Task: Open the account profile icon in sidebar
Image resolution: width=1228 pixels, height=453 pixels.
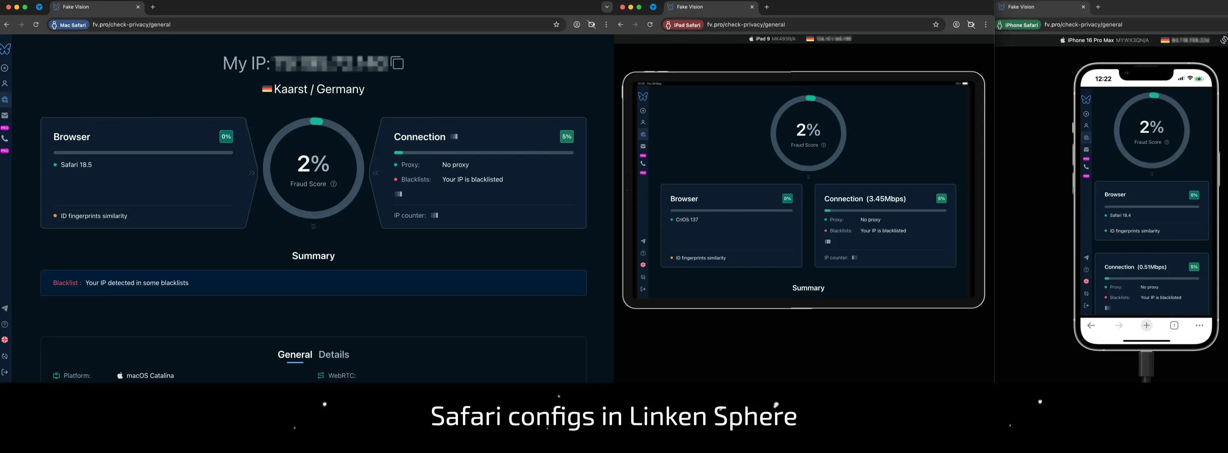Action: click(x=5, y=83)
